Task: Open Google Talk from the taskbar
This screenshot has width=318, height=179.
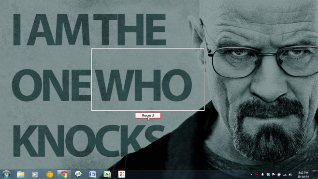Action: [x=78, y=174]
